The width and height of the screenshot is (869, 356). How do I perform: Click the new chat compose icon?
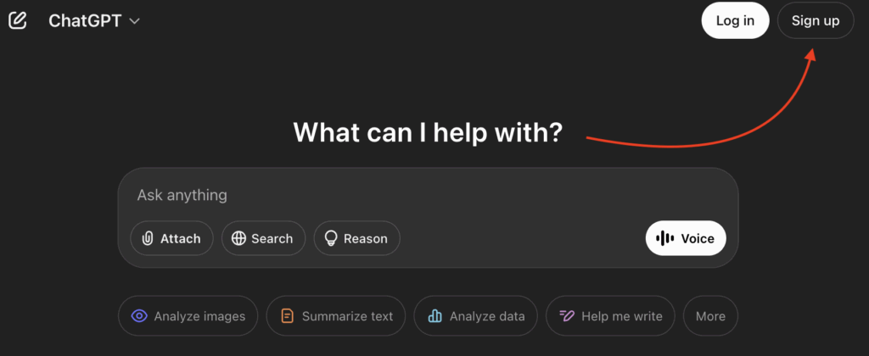pos(18,21)
